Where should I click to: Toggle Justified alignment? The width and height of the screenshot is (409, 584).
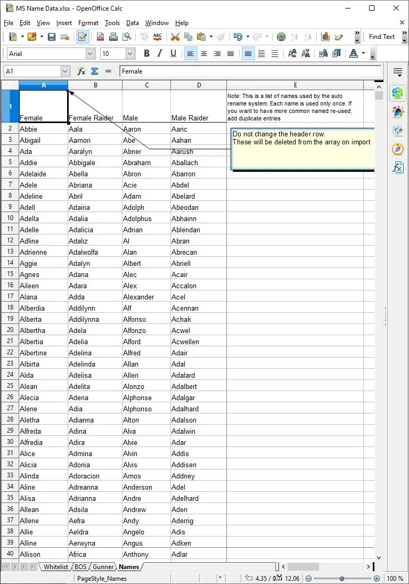(231, 54)
